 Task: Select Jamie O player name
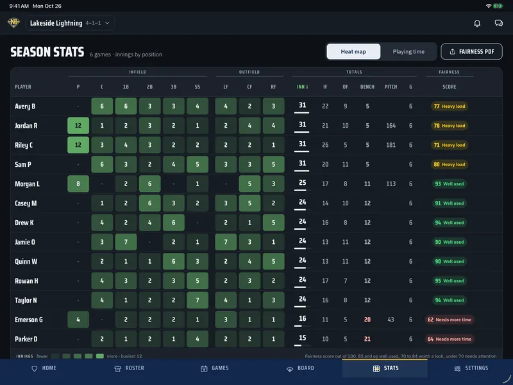pyautogui.click(x=25, y=242)
